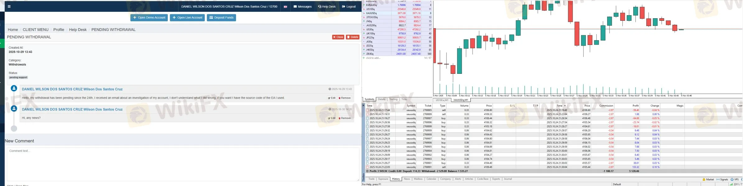
Task: Click 'click to add...' in Market Watch
Action: [373, 58]
